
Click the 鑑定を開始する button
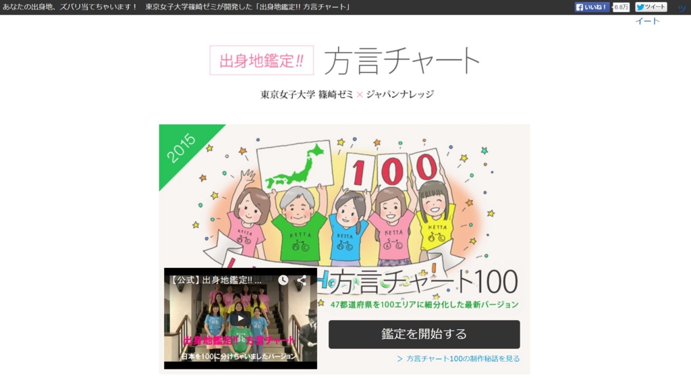[424, 334]
